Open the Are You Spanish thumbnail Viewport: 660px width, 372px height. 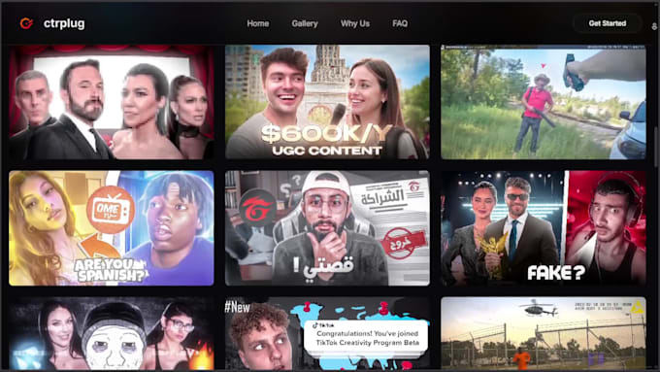click(112, 228)
